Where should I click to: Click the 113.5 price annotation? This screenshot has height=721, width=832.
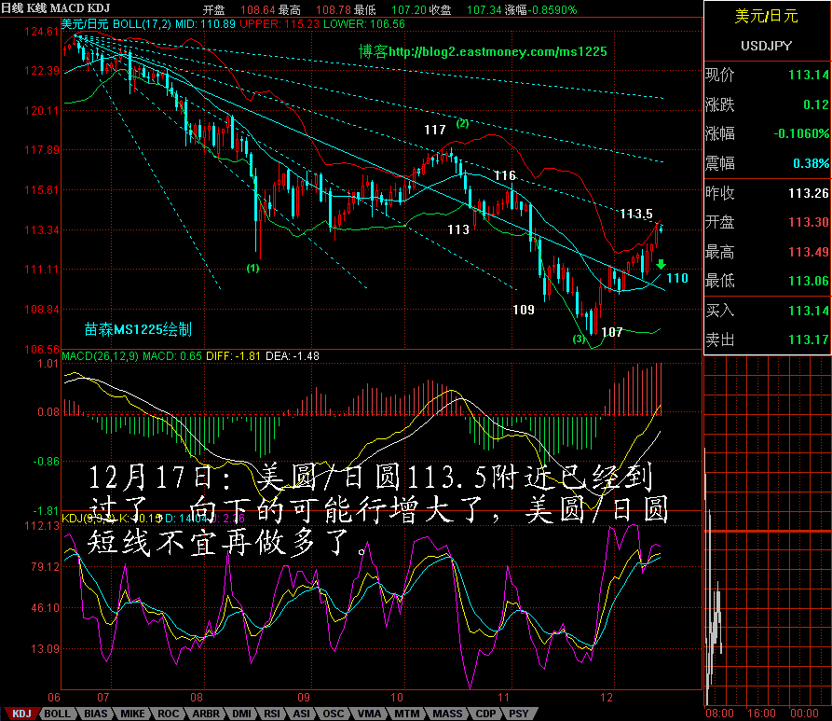636,214
